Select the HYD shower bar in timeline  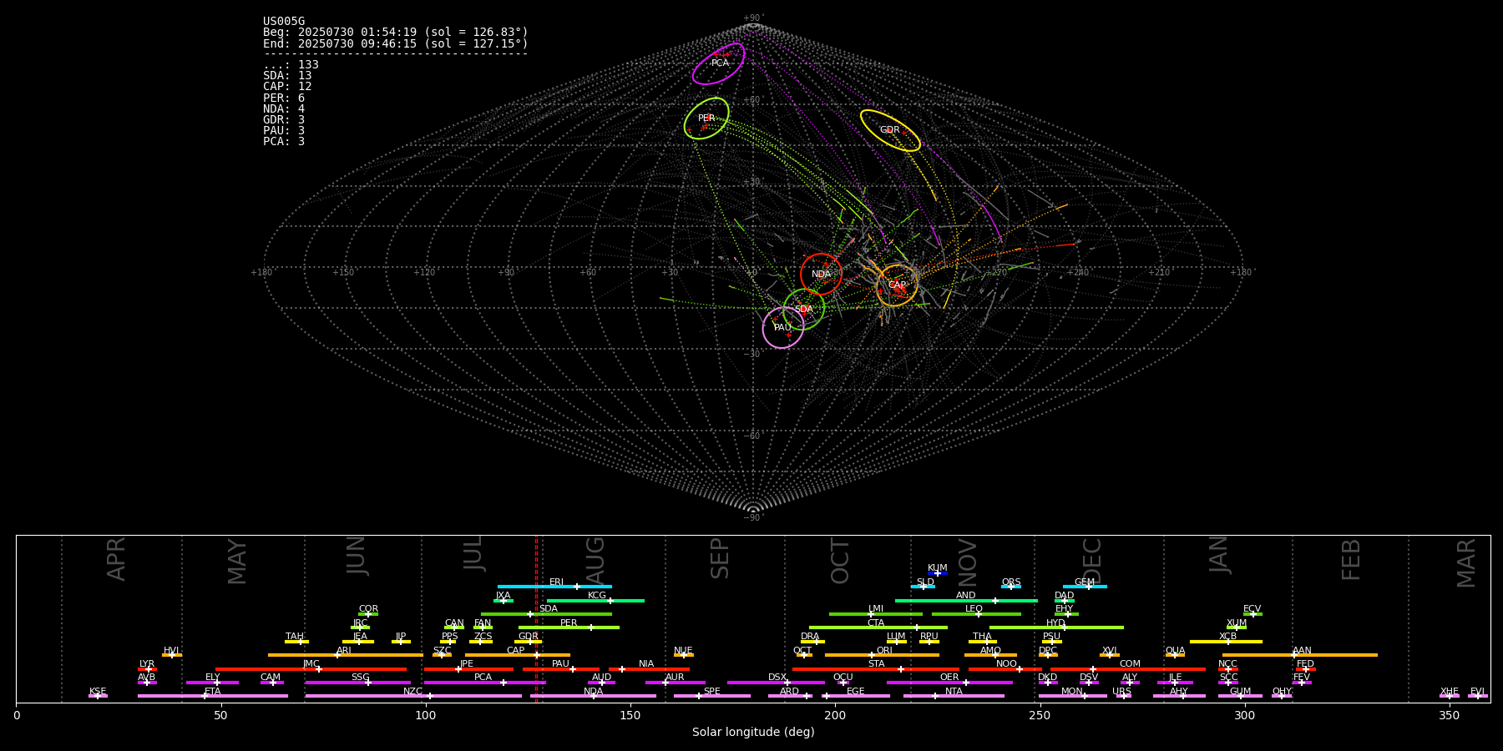coord(1056,627)
